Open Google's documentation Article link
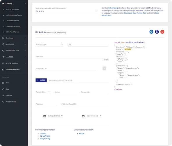The height and width of the screenshot is (146, 172). pyautogui.click(x=82, y=133)
